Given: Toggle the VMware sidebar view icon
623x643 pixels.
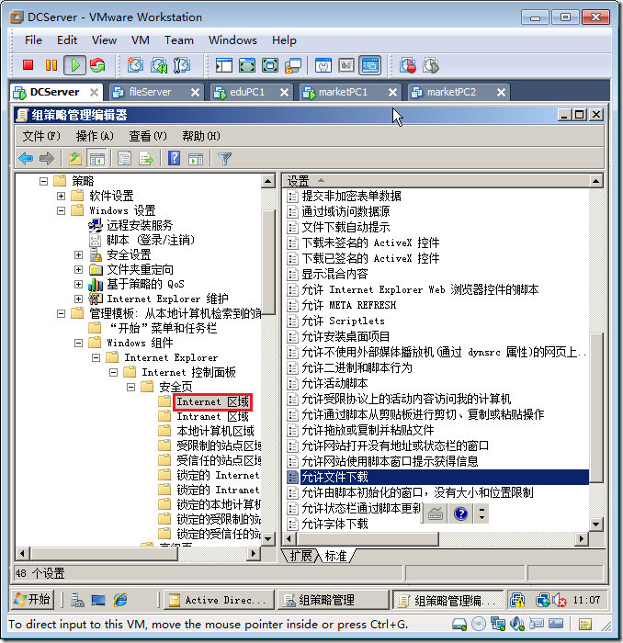Looking at the screenshot, I should point(224,65).
